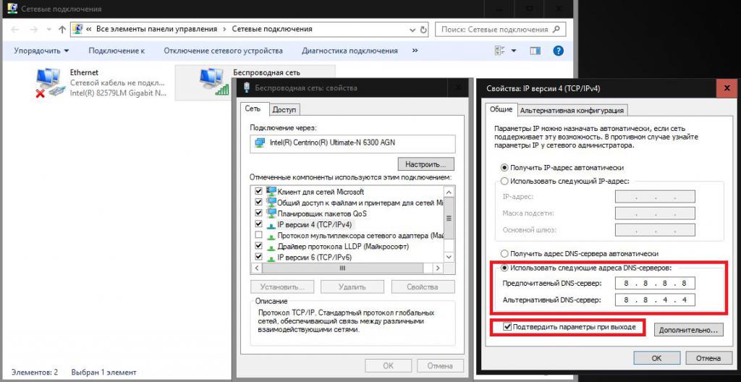
Task: Click the search magnifier icon
Action: click(556, 29)
